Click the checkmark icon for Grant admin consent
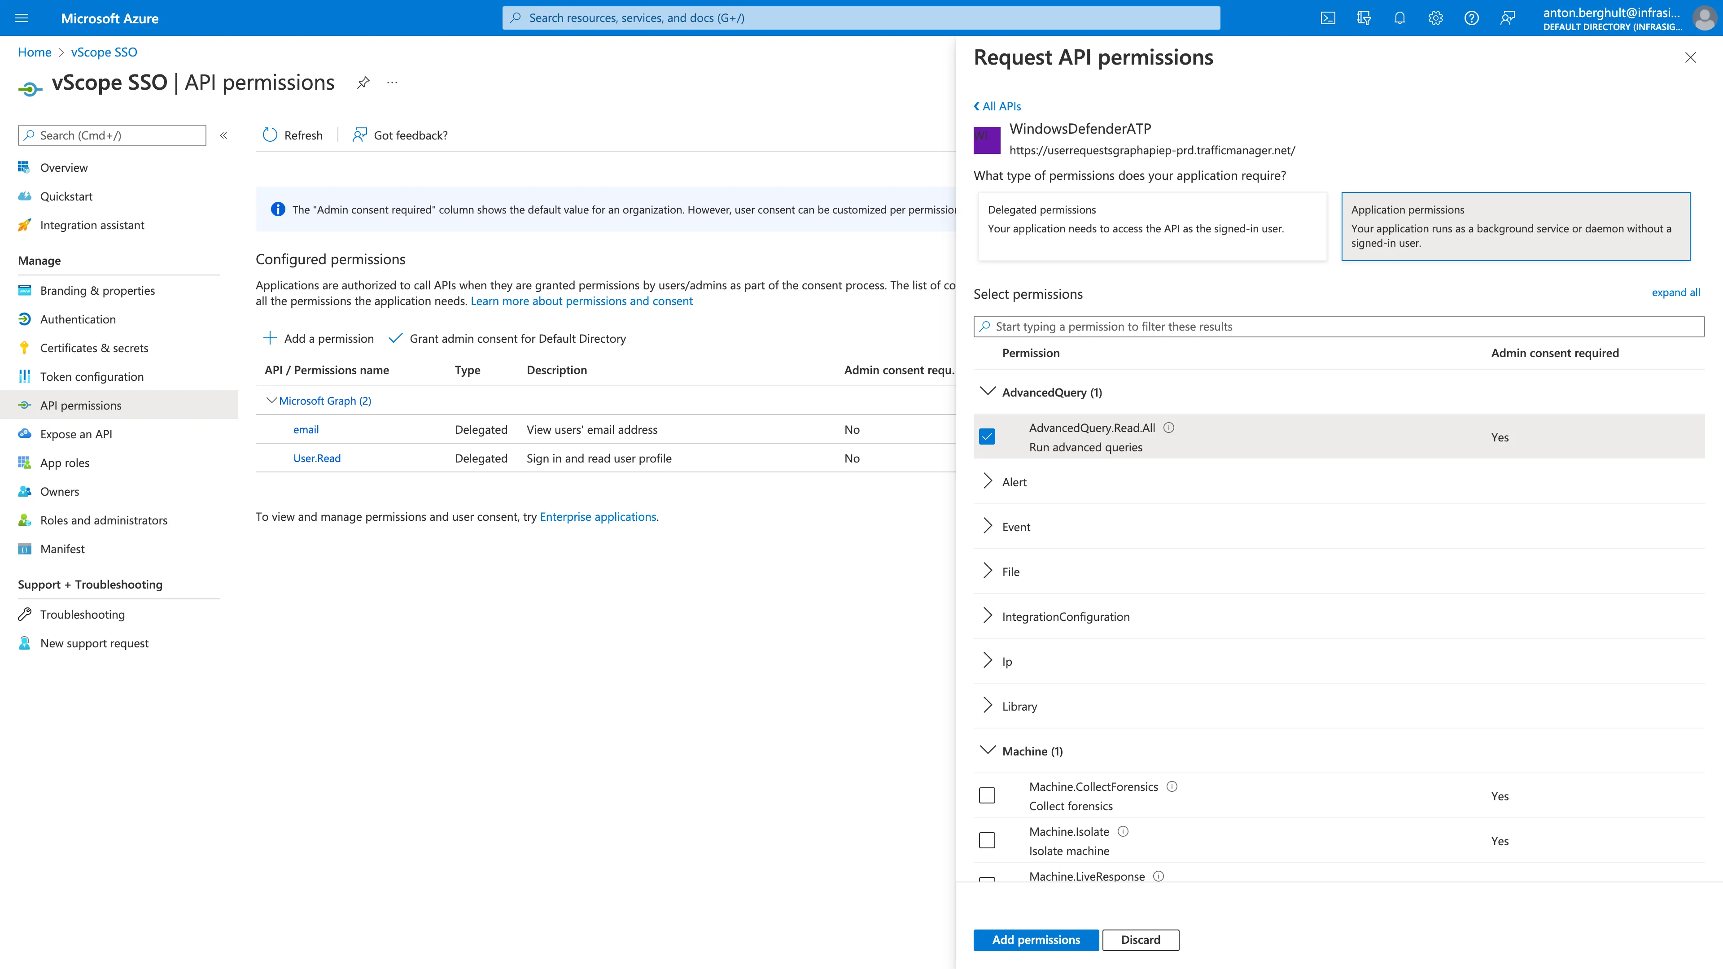This screenshot has width=1723, height=969. 395,338
